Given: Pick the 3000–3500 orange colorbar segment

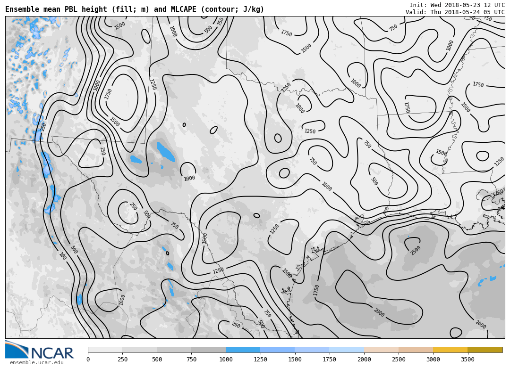Looking at the screenshot, I should click(450, 350).
